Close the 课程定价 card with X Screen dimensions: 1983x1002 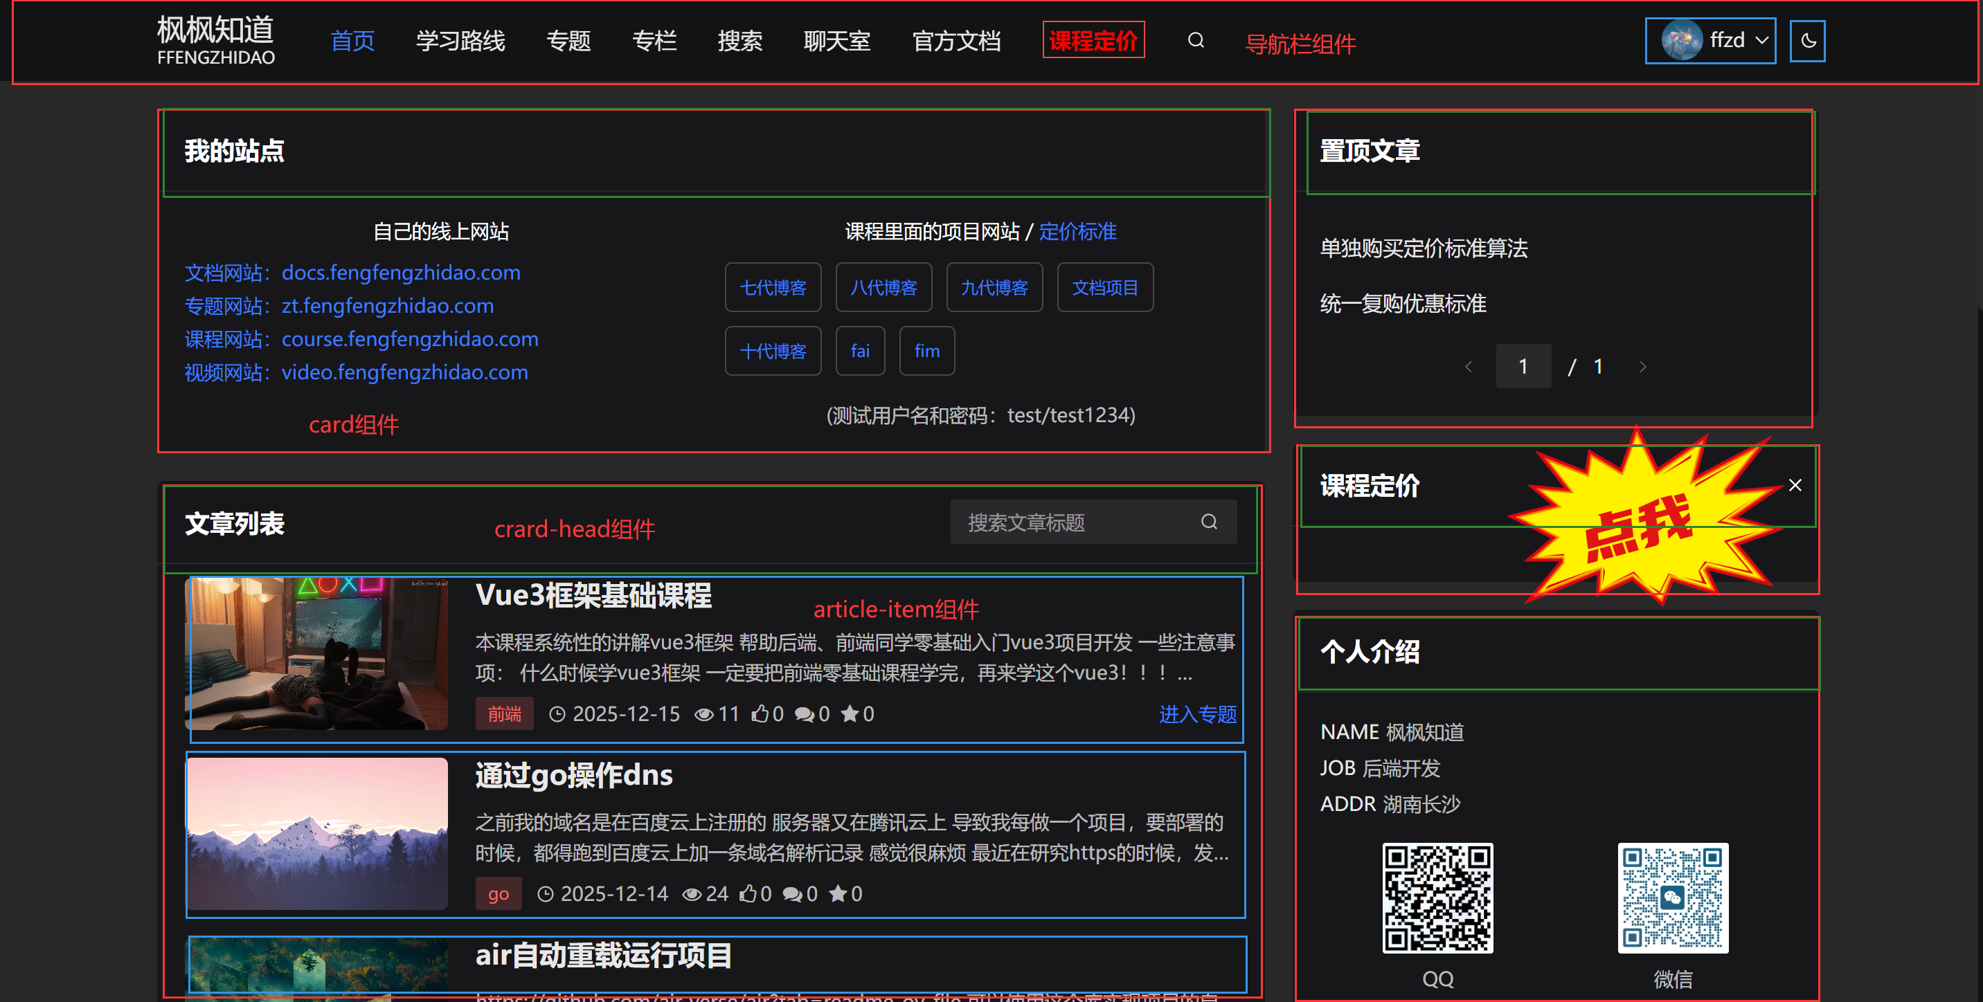tap(1795, 485)
